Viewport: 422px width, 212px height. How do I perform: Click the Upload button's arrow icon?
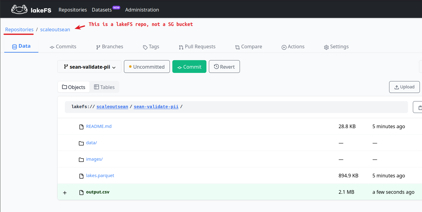coord(397,87)
